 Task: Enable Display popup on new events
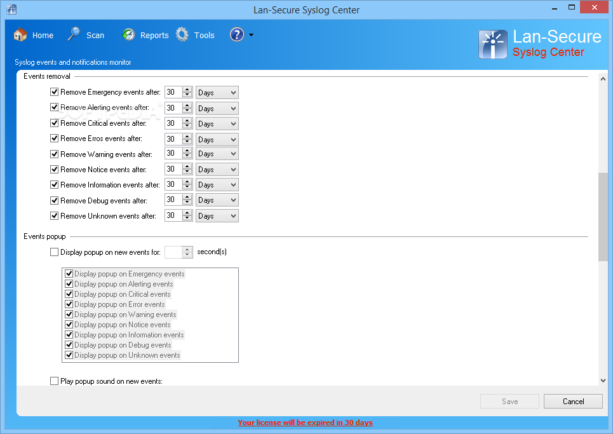click(55, 252)
